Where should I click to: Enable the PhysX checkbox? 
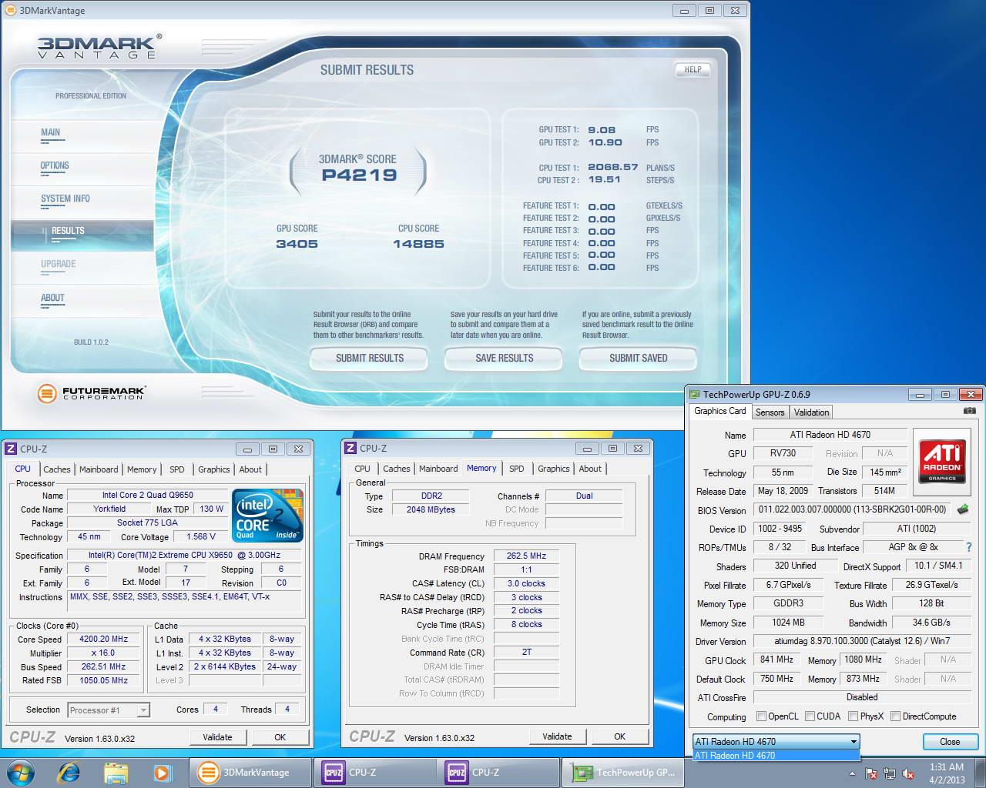(853, 716)
